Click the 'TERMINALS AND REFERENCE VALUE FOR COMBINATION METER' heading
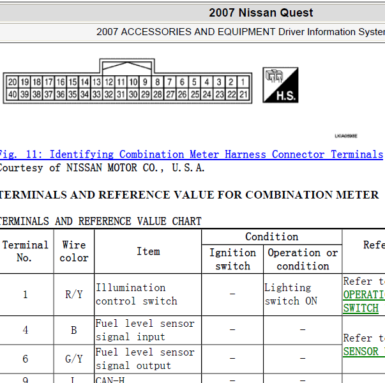385x383 pixels. coord(189,195)
